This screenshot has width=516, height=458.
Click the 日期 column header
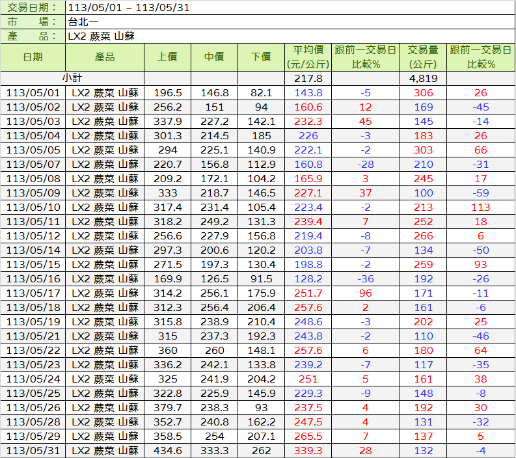coord(33,57)
